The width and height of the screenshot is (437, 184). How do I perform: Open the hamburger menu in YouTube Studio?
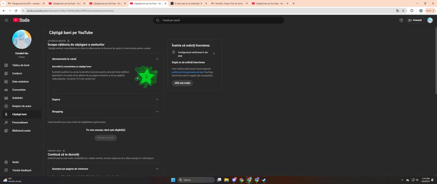pos(6,20)
